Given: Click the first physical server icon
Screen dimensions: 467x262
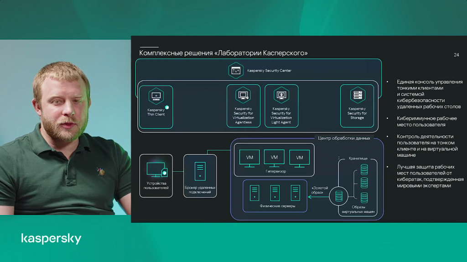Looking at the screenshot, I should [x=254, y=193].
